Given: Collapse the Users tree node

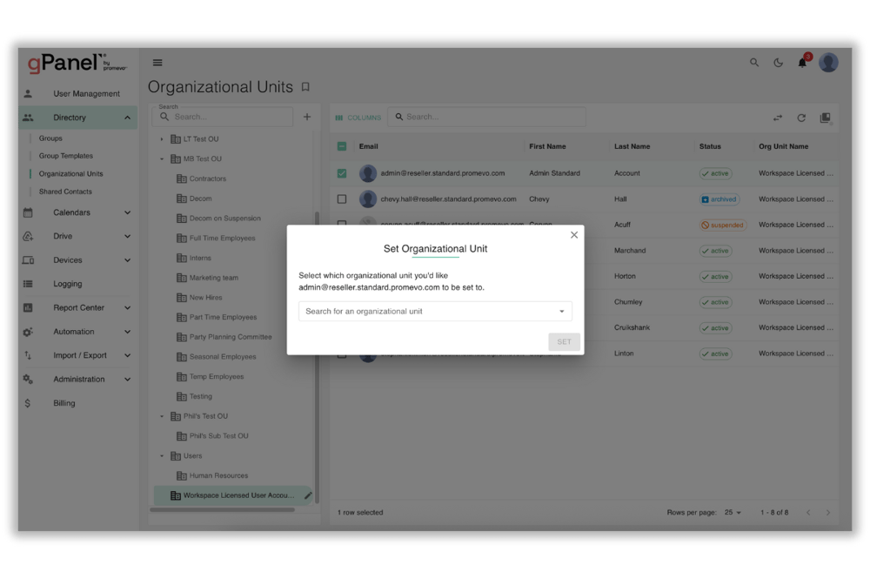Looking at the screenshot, I should click(162, 455).
